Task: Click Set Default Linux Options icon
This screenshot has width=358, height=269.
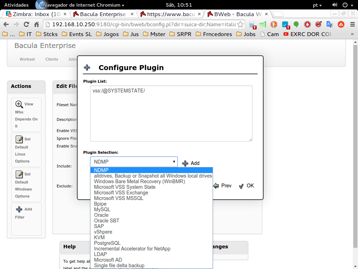Action: 19,139
